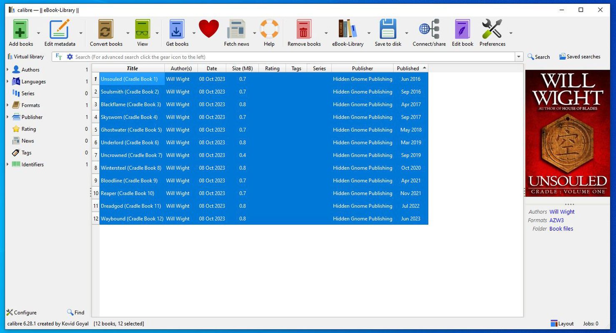Sort by the Date column header

click(212, 68)
